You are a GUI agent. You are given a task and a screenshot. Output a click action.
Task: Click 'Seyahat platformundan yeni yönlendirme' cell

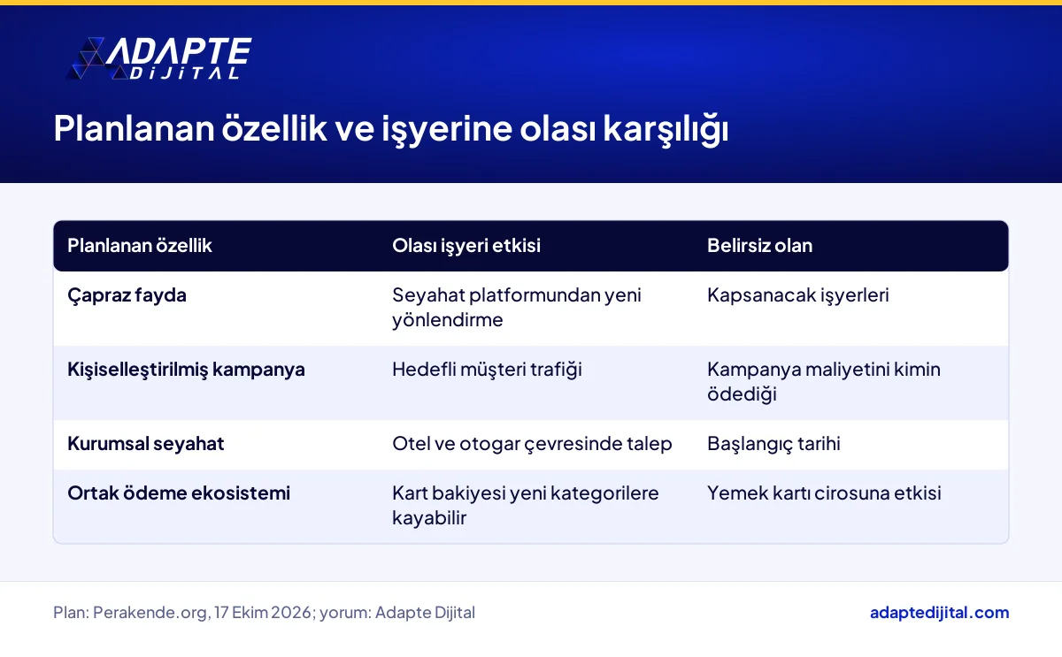tap(517, 308)
